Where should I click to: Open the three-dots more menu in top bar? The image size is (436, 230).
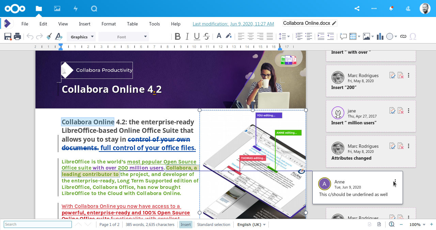coord(374,8)
